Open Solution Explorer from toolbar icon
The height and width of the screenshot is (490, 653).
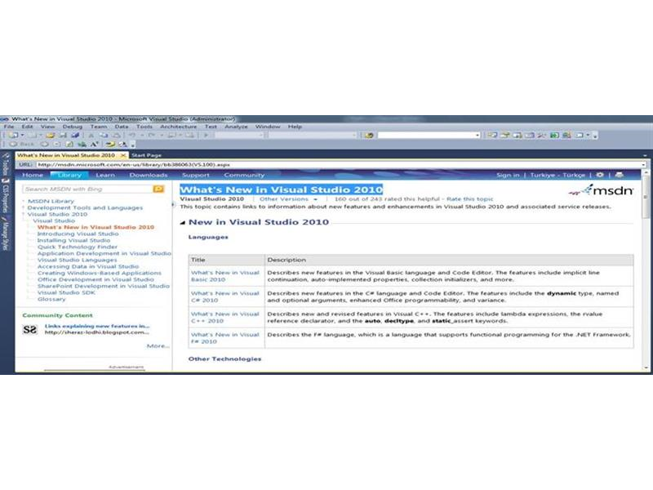(x=492, y=136)
